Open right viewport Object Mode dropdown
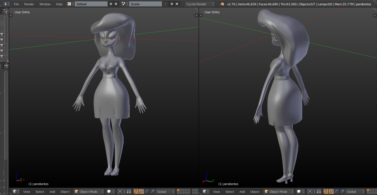Image resolution: width=377 pixels, height=195 pixels. [279, 191]
